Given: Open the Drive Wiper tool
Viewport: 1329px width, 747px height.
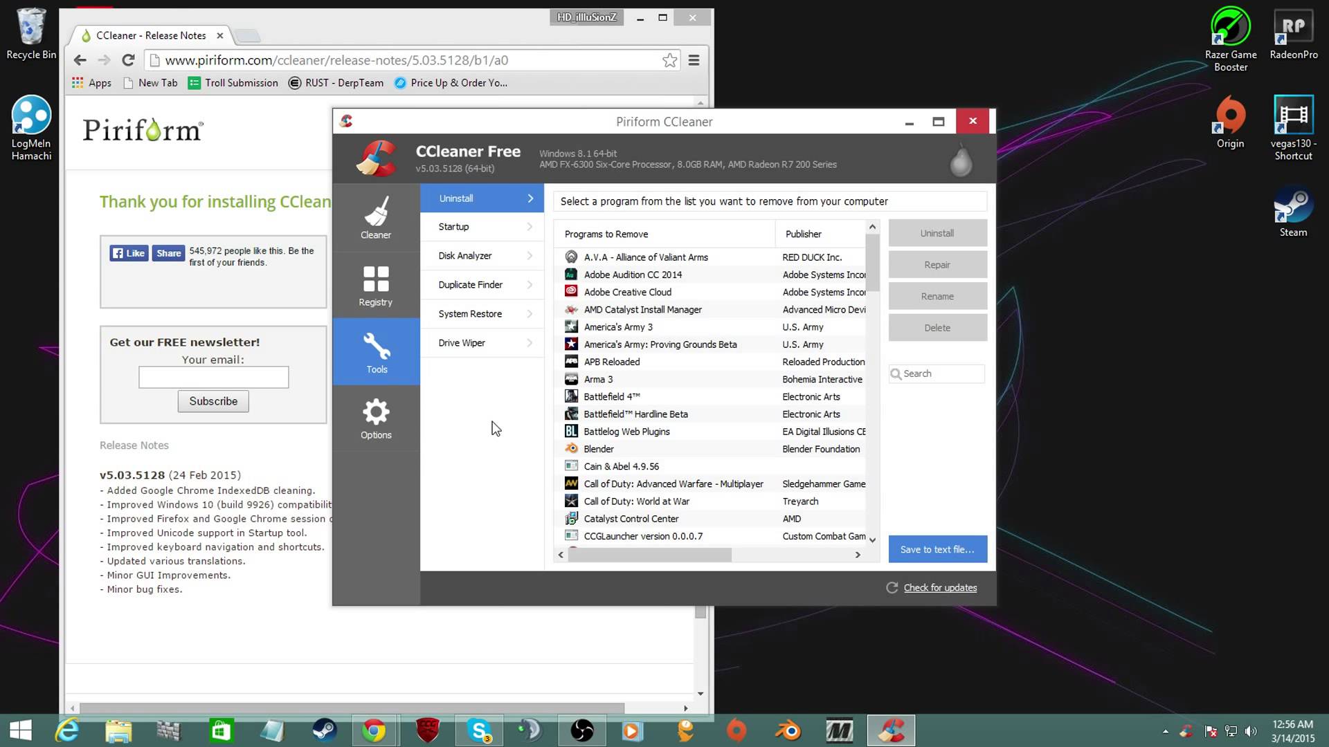Looking at the screenshot, I should click(482, 343).
